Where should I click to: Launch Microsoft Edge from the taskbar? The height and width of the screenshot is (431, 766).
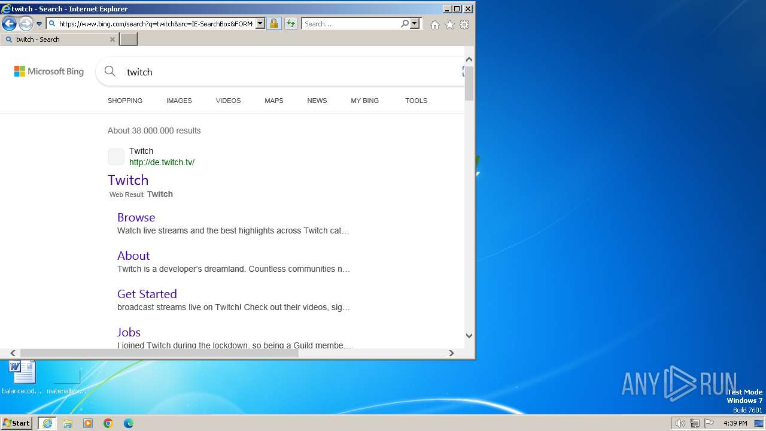pos(129,423)
